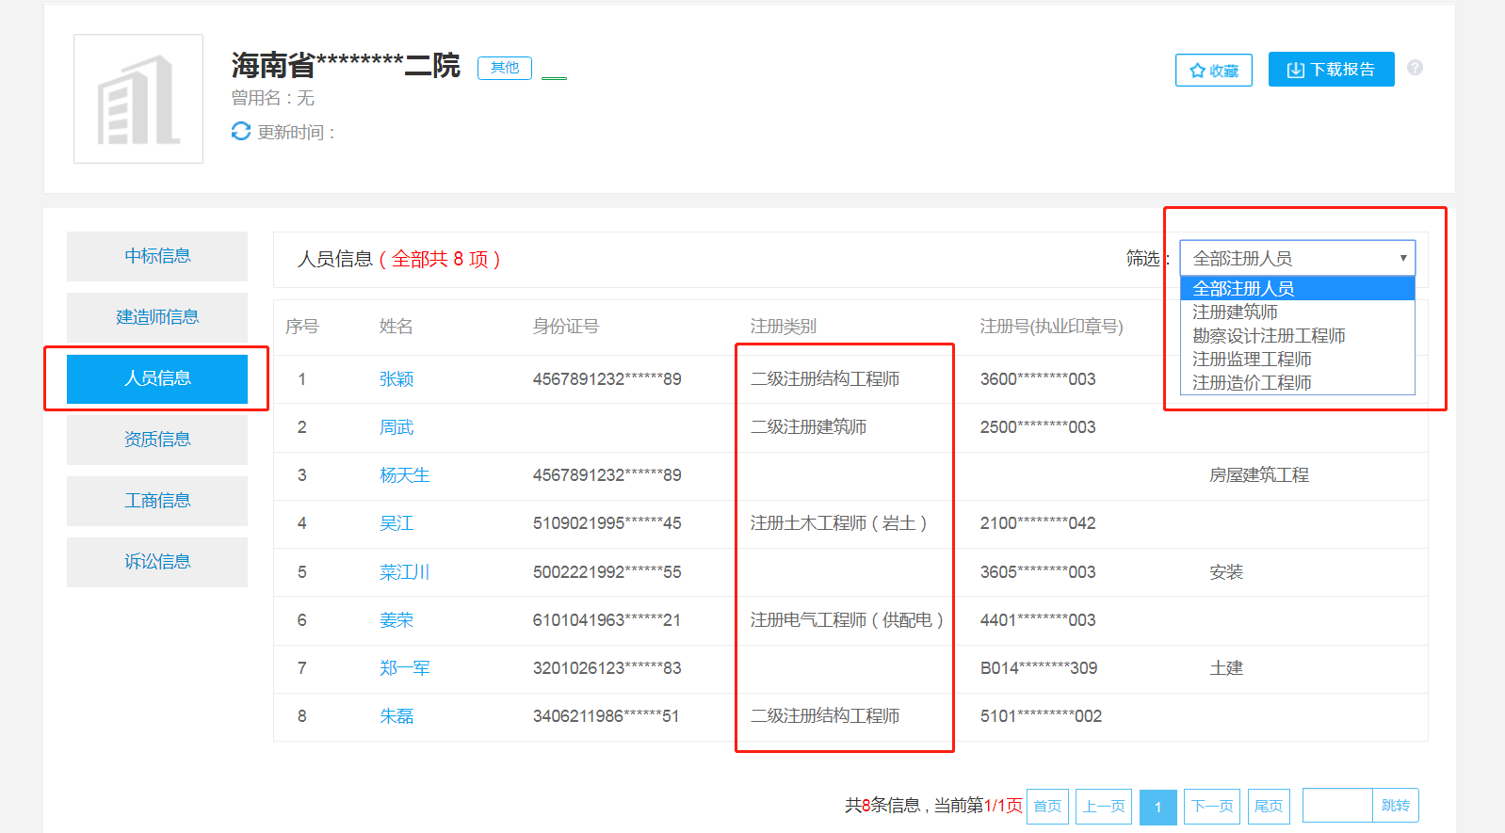
Task: Click the 其他 tag badge
Action: click(x=505, y=68)
